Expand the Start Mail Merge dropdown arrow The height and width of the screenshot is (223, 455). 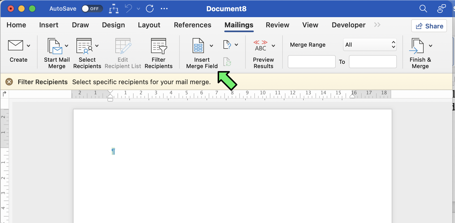[67, 46]
